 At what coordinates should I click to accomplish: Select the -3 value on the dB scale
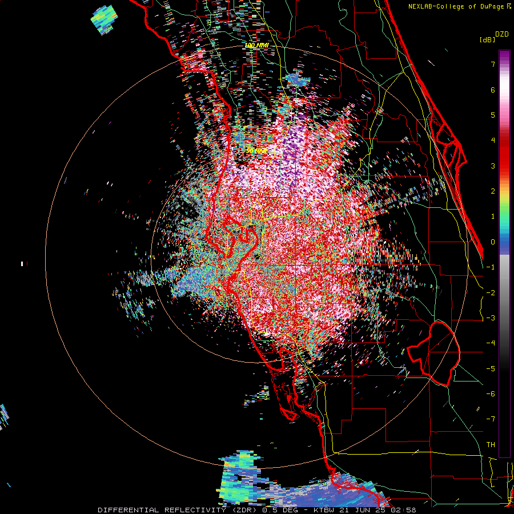pyautogui.click(x=491, y=318)
